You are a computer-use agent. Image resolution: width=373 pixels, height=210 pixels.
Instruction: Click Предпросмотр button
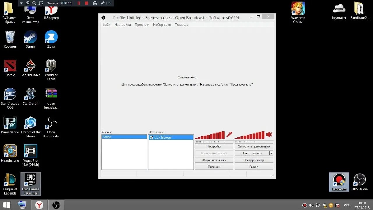point(254,160)
